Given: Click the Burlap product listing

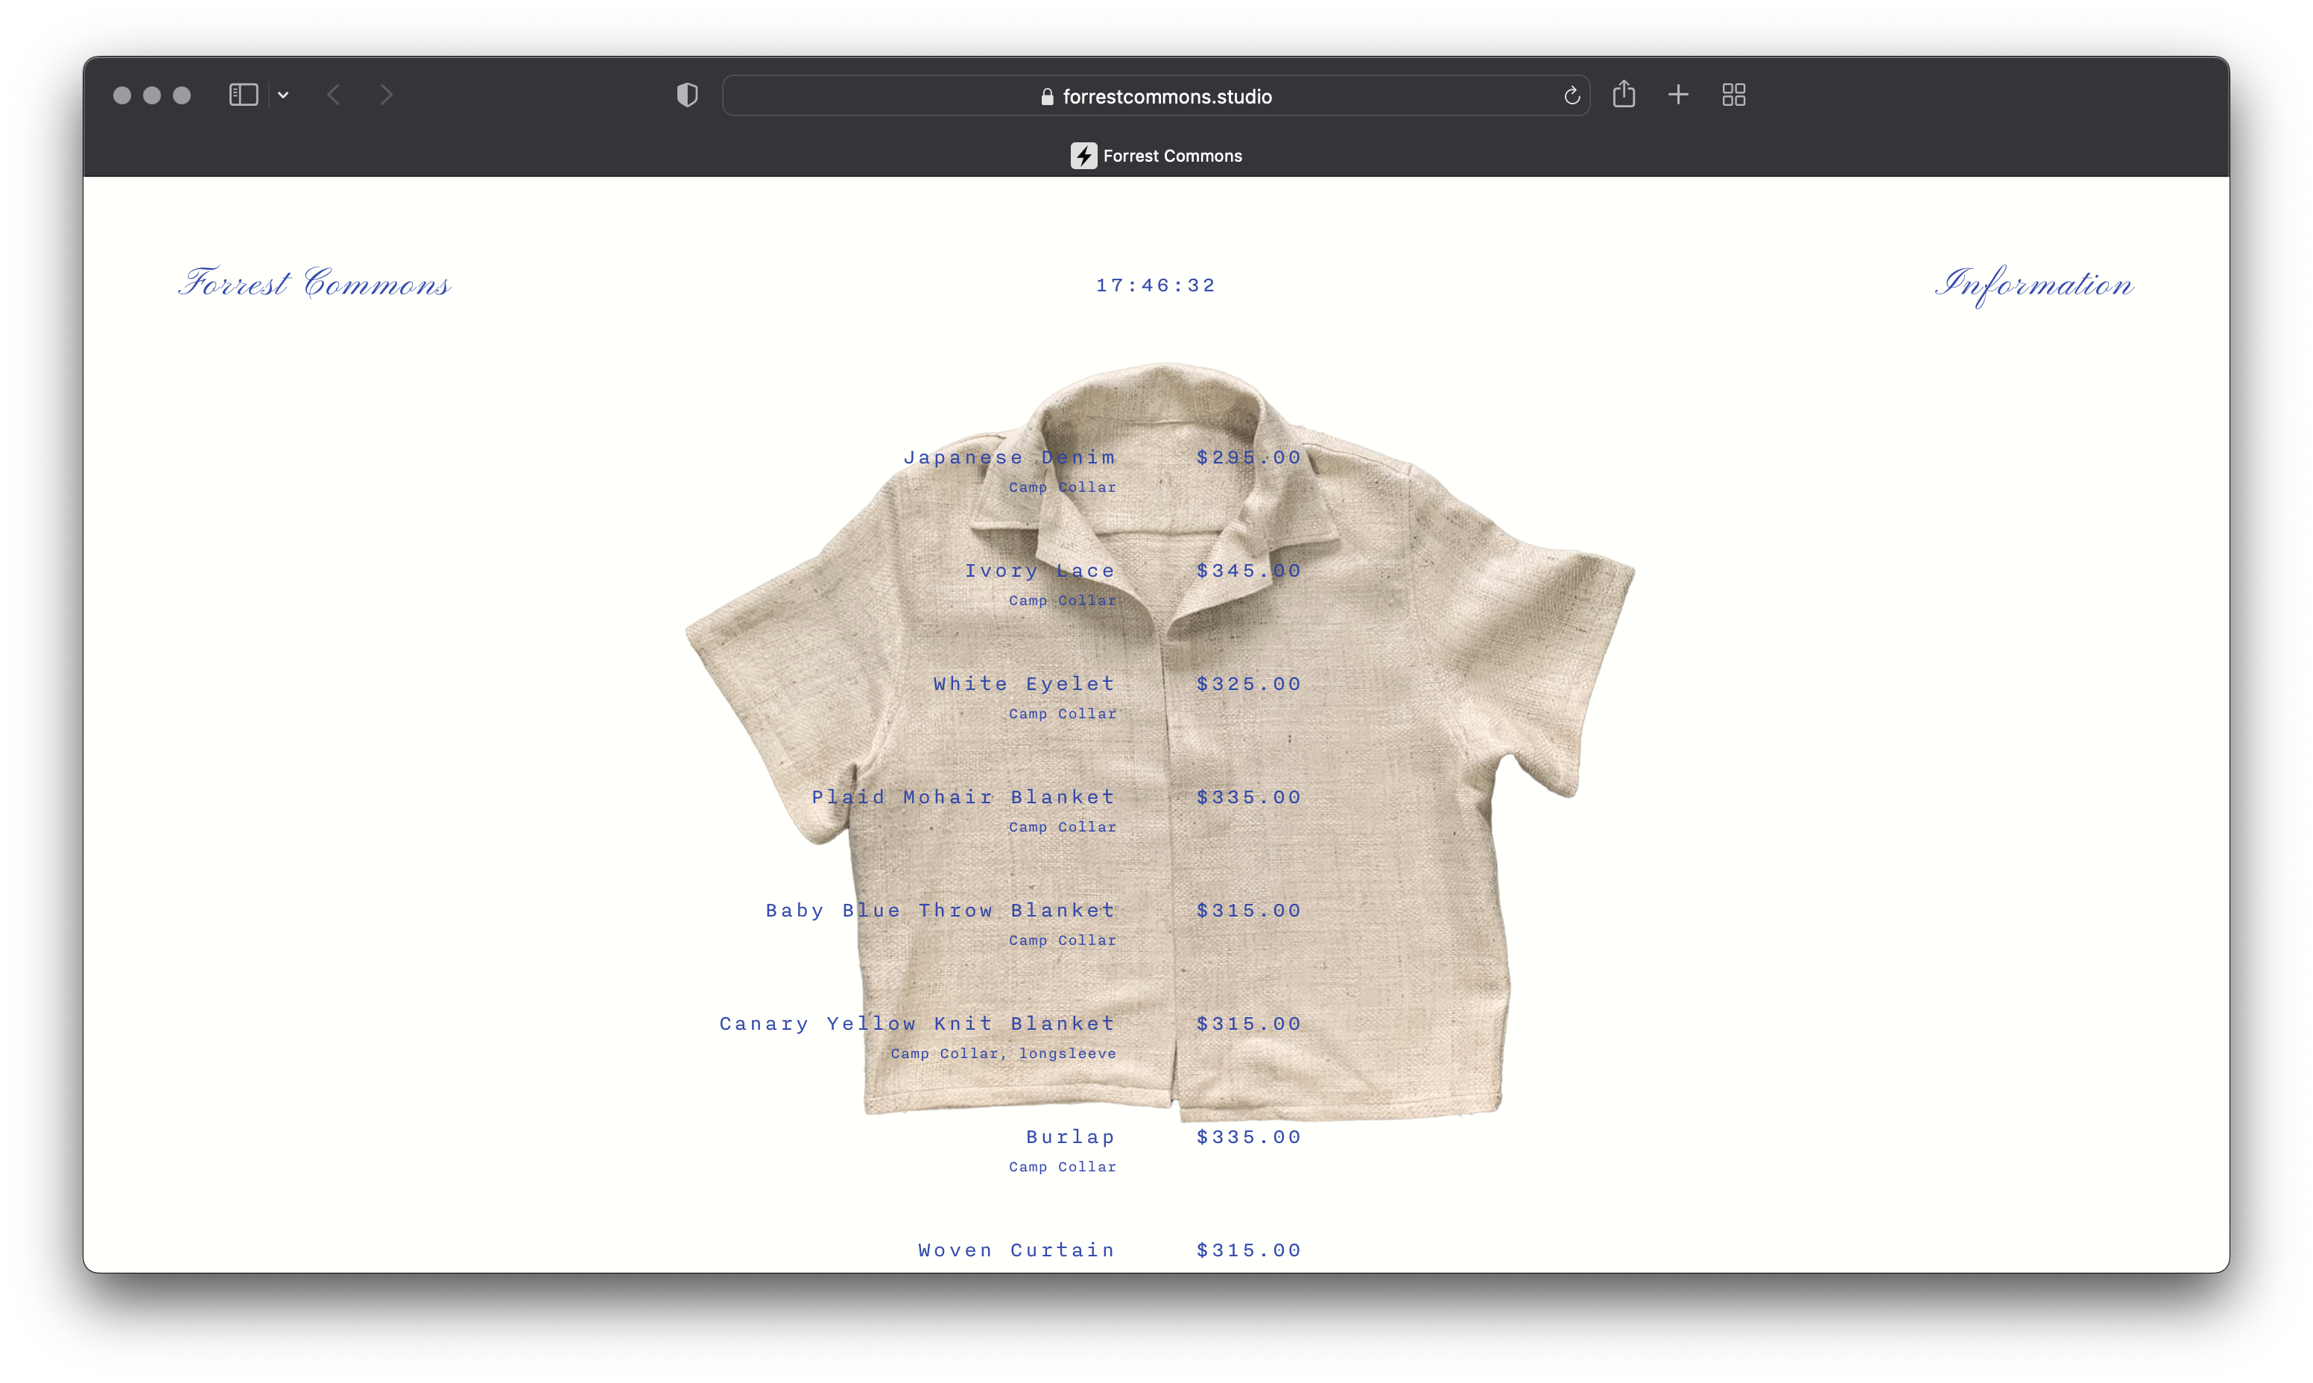Looking at the screenshot, I should (x=1070, y=1137).
